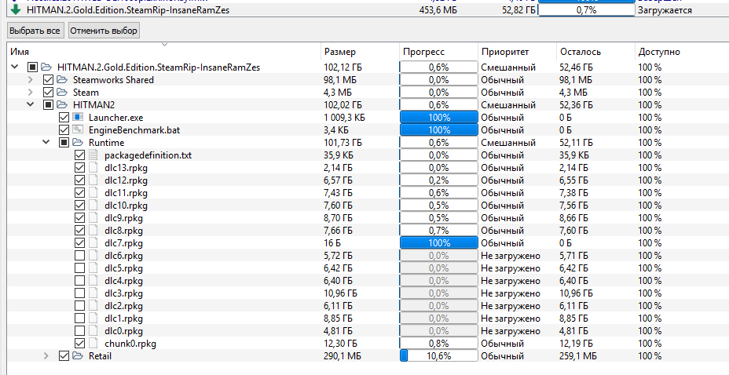Collapse the Runtime folder

pos(46,143)
